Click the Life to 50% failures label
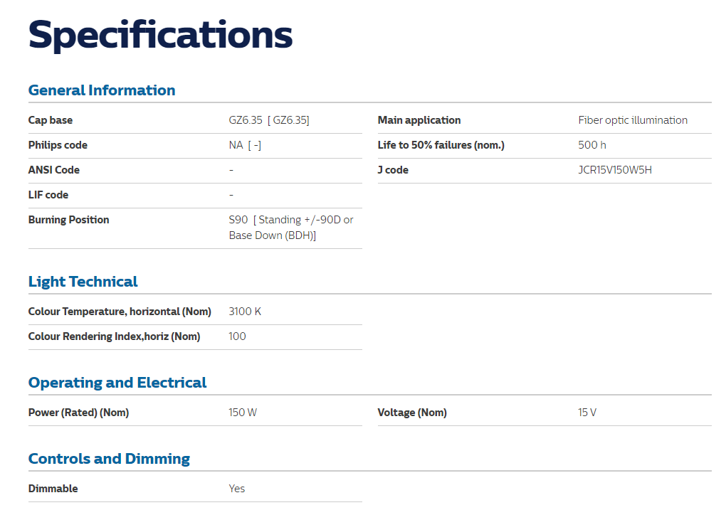Image resolution: width=726 pixels, height=515 pixels. tap(441, 145)
